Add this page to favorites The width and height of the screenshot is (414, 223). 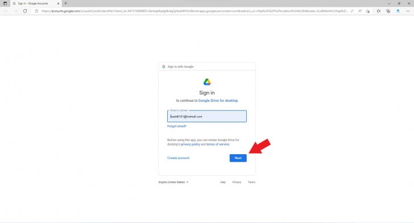(x=368, y=11)
